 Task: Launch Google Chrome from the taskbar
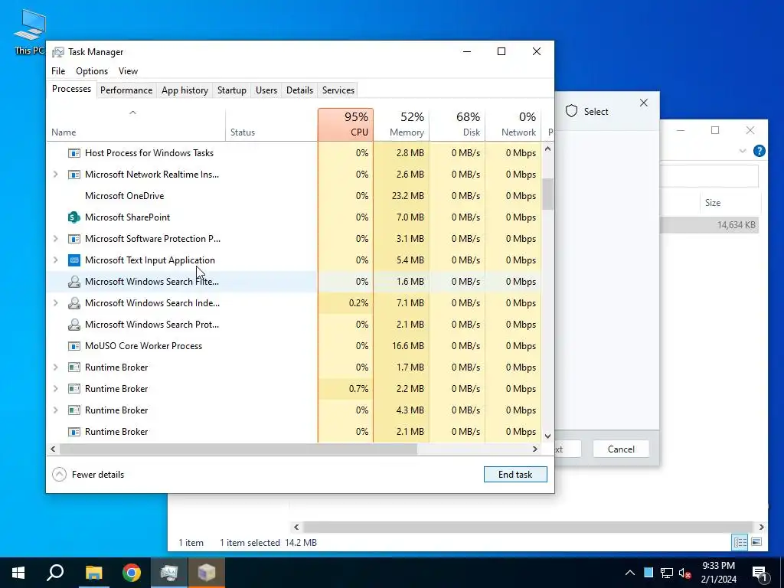[132, 573]
